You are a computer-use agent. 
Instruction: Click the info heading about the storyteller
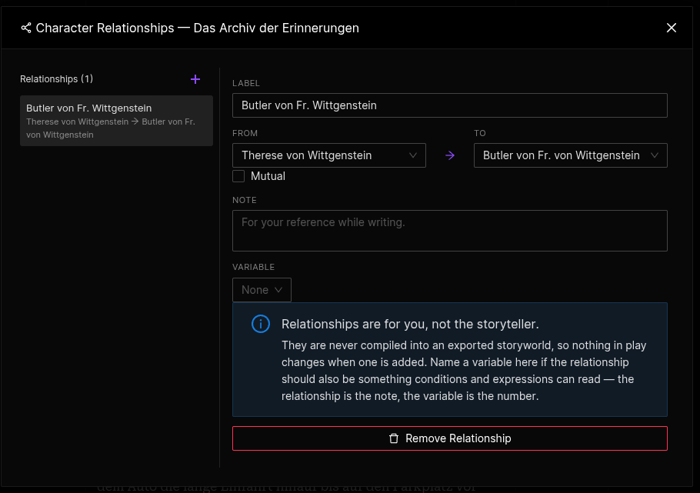(x=410, y=325)
